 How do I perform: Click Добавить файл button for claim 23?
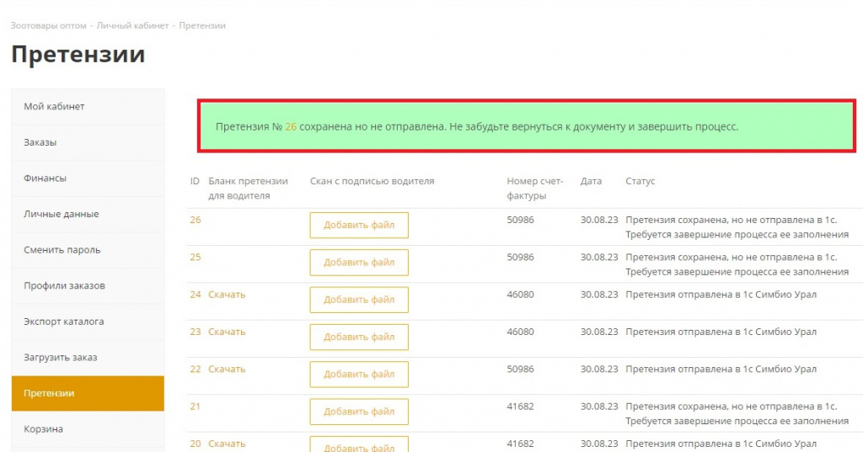coord(359,337)
